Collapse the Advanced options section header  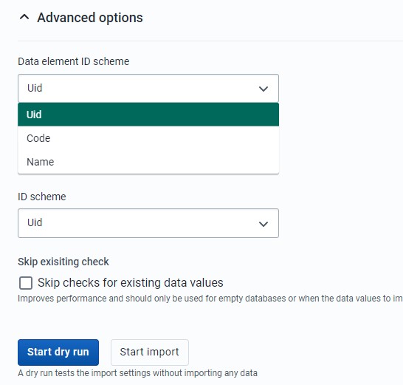tap(90, 18)
